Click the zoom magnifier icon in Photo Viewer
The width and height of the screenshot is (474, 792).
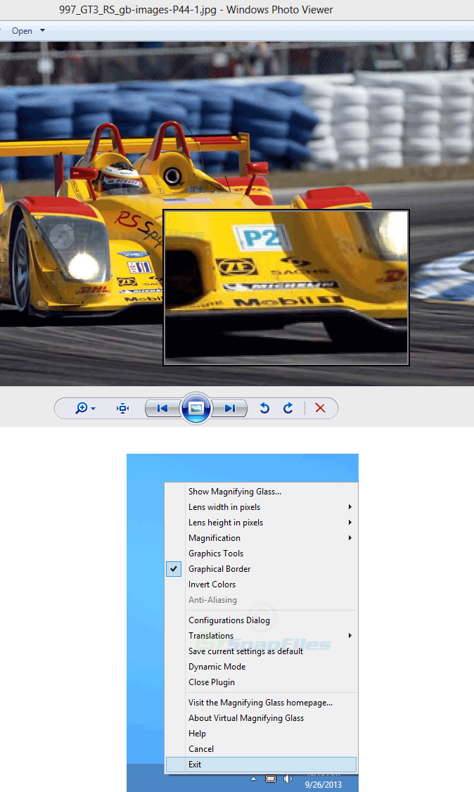pyautogui.click(x=82, y=408)
